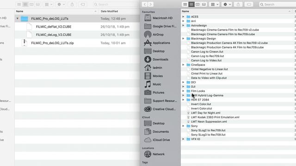Switch left Finder window to list view
Screen dimensions: 296x166
coord(25,4)
